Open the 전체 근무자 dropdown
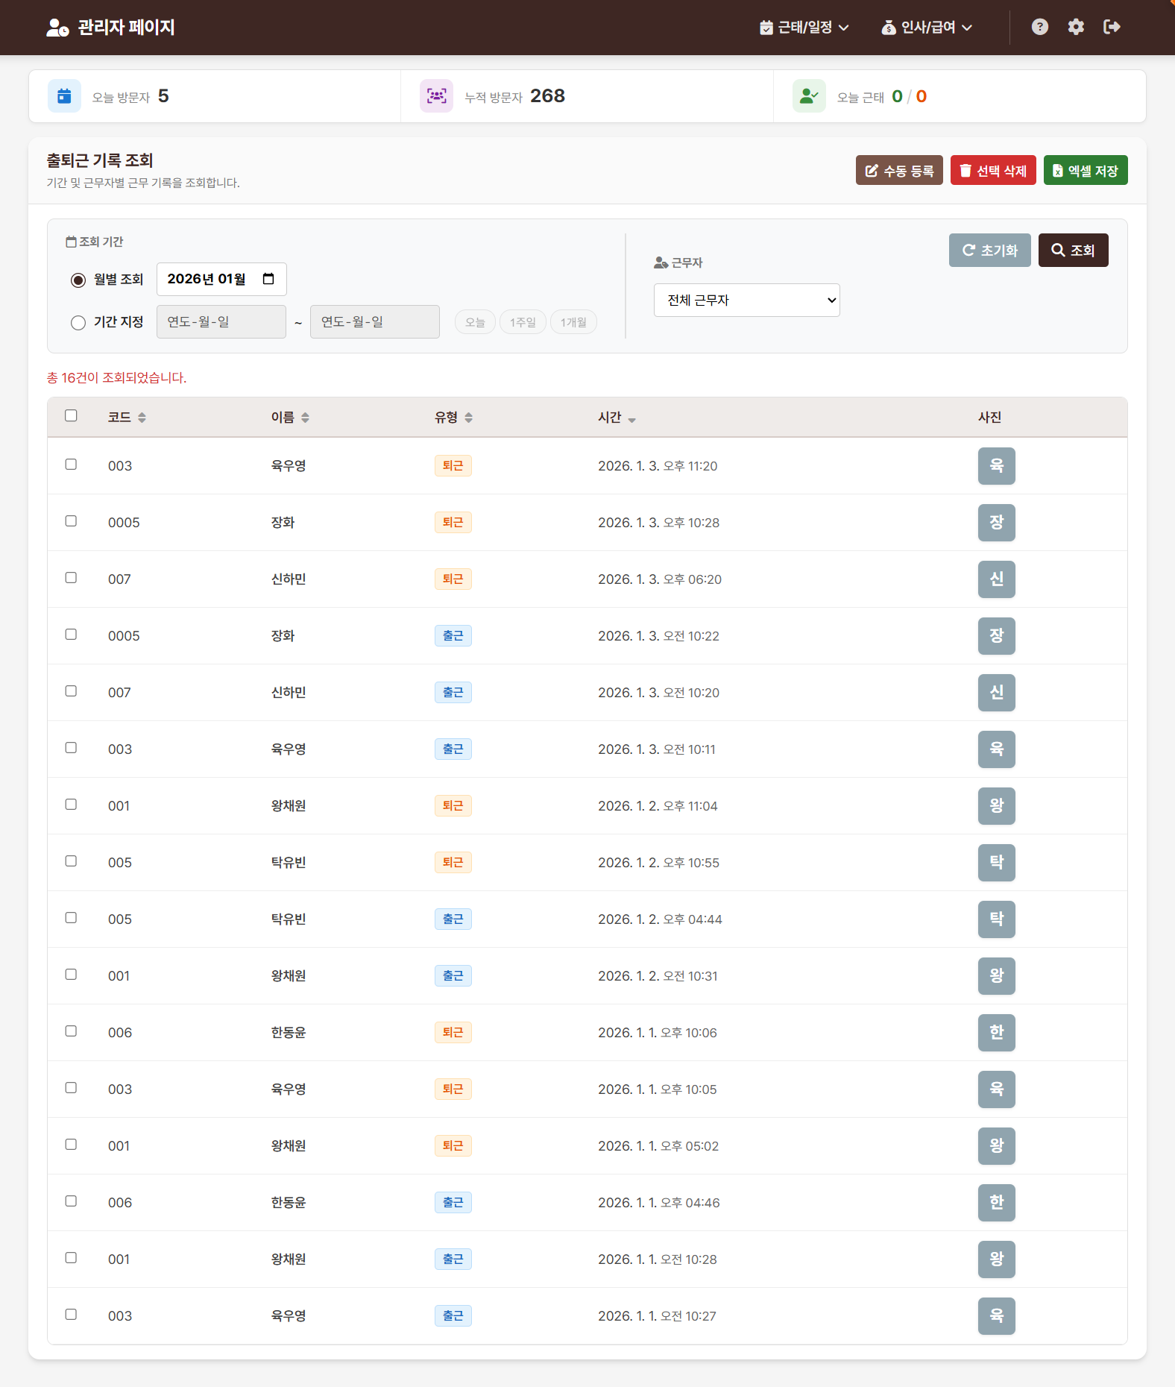 pos(747,301)
